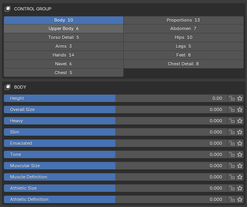
Task: Click the Emaciated slider bar
Action: click(x=116, y=143)
